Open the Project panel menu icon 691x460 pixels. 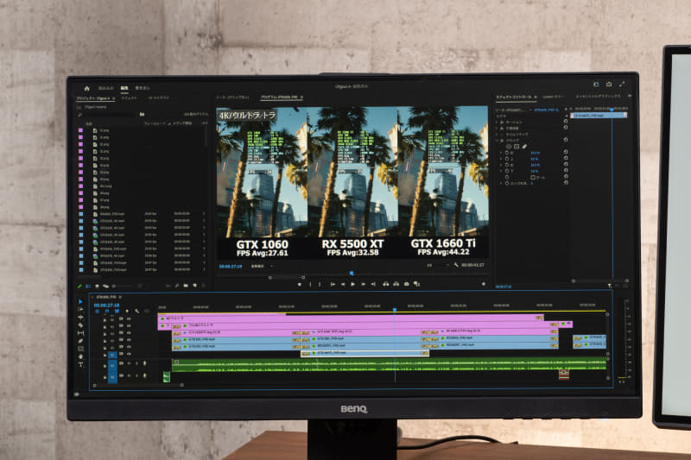coord(114,98)
